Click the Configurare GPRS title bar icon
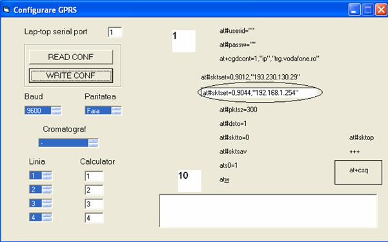This screenshot has width=388, height=242. click(6, 10)
